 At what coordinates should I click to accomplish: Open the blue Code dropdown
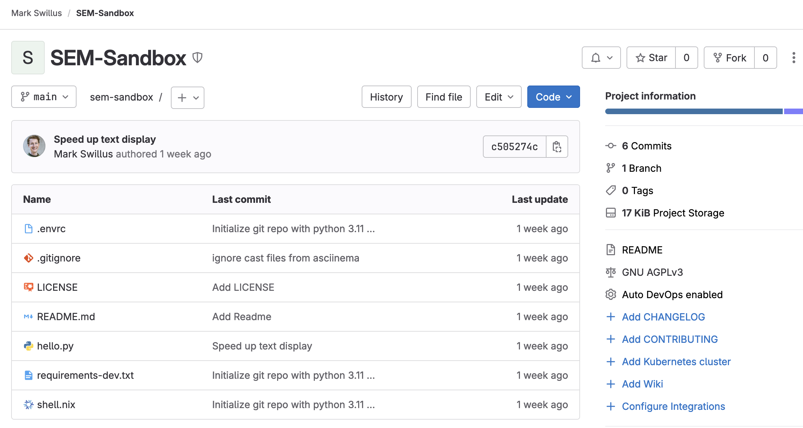[554, 97]
